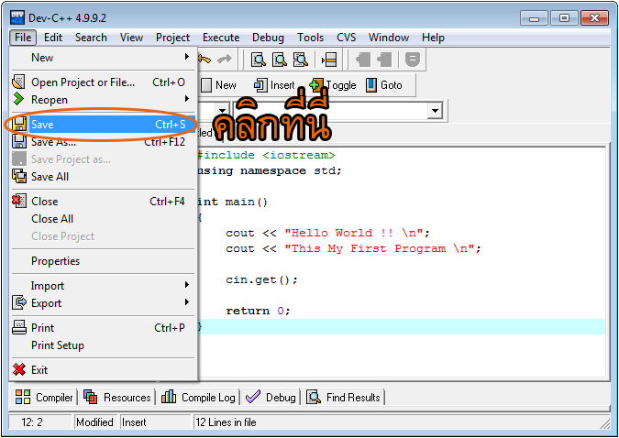Open the Execute menu
This screenshot has width=619, height=438.
click(221, 38)
